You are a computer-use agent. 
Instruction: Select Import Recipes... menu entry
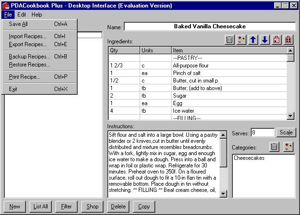click(39, 36)
